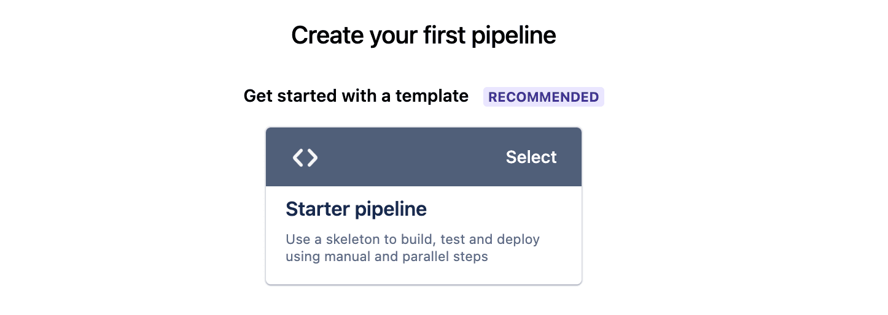Click the word 'skeleton' in the card description
This screenshot has height=315, width=888.
coord(353,239)
